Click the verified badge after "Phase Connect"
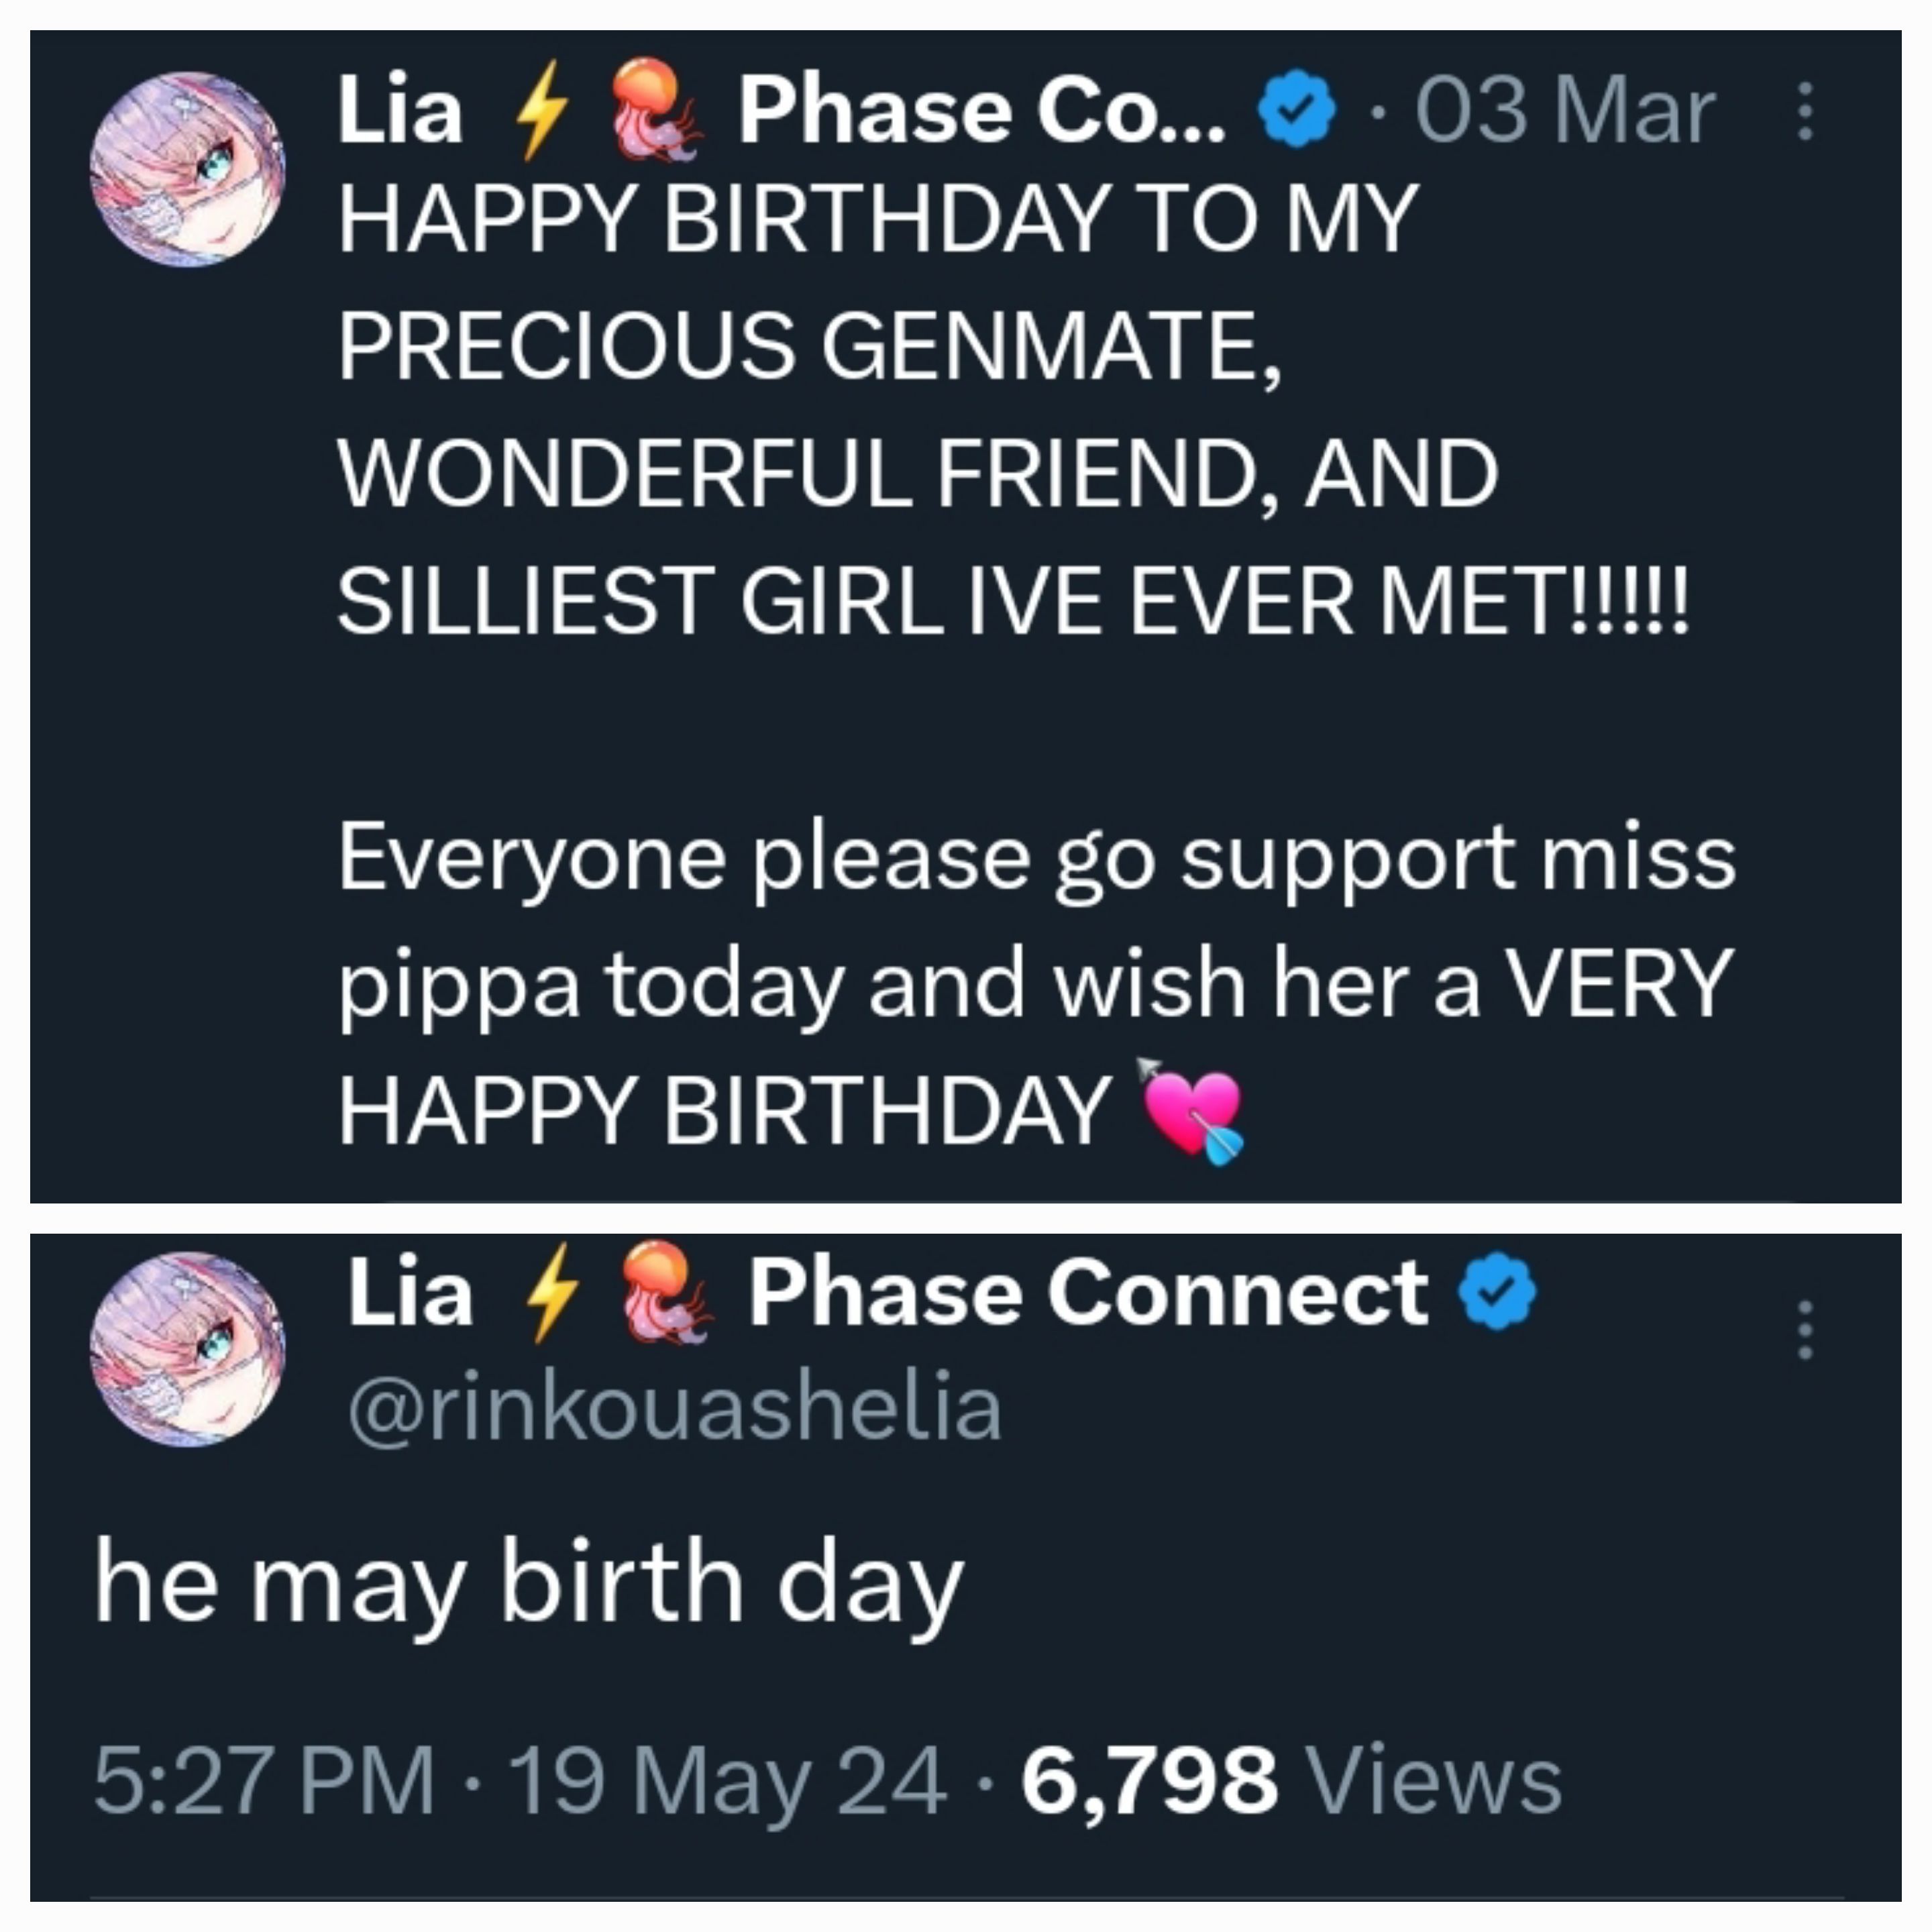This screenshot has width=1932, height=1932. (1496, 1292)
